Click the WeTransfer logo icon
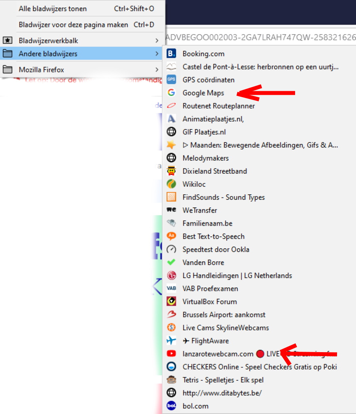Image resolution: width=356 pixels, height=414 pixels. (171, 210)
